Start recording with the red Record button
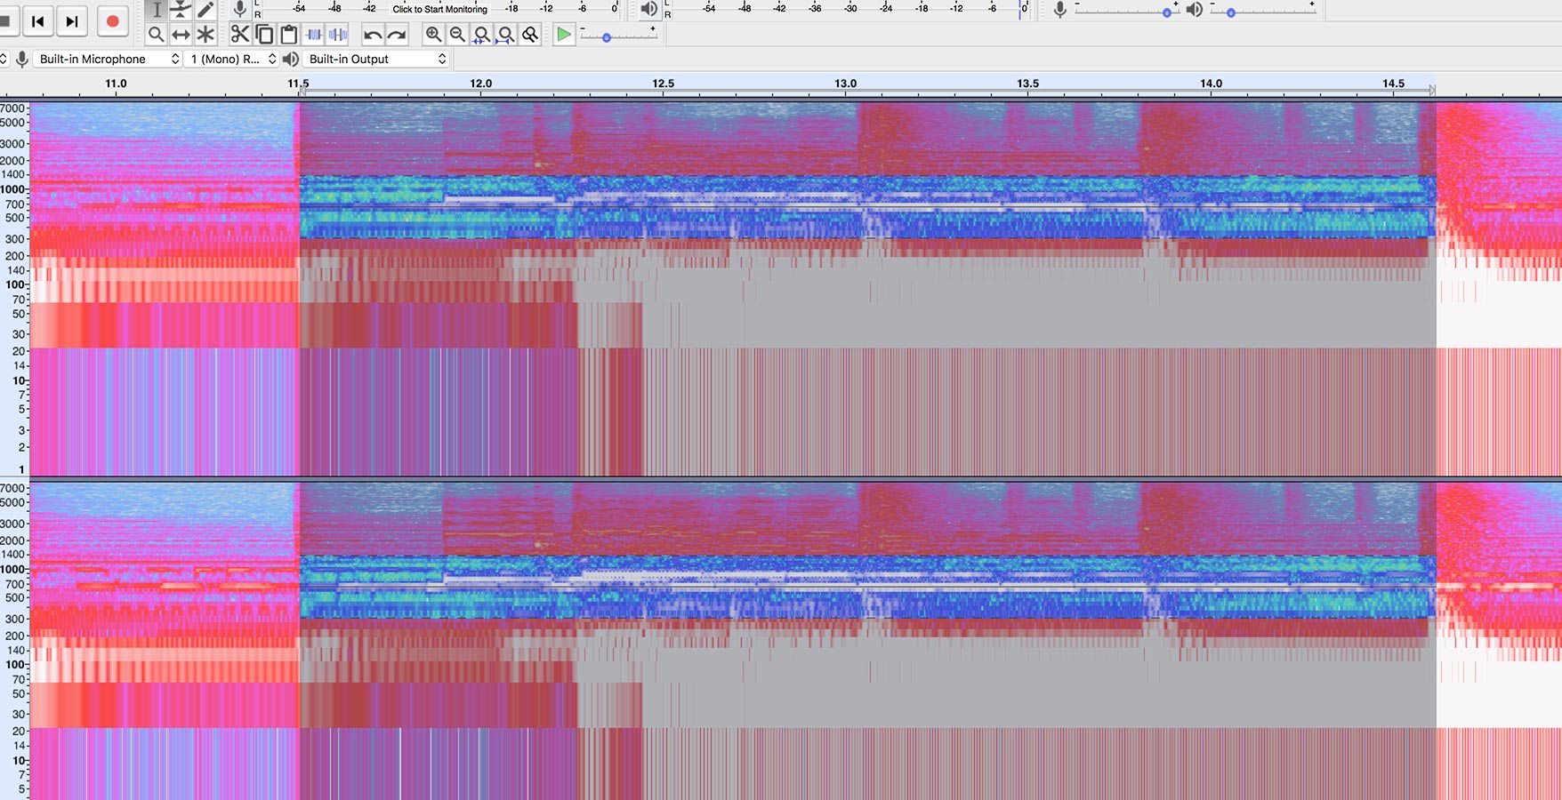This screenshot has width=1562, height=800. (112, 20)
